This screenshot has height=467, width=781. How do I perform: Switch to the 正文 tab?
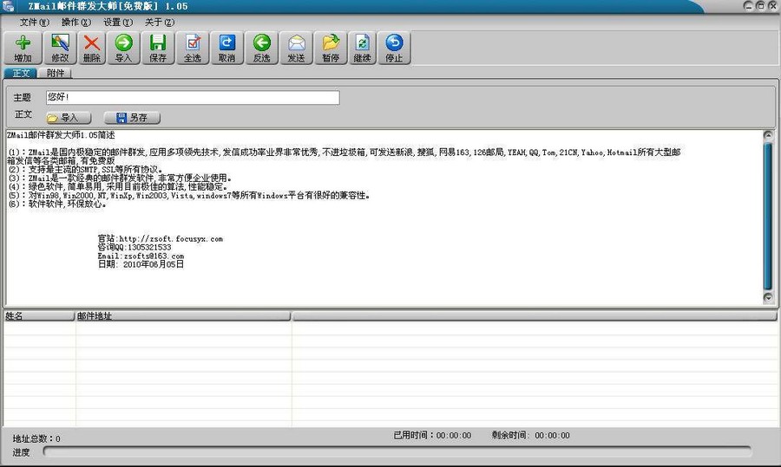click(x=21, y=73)
